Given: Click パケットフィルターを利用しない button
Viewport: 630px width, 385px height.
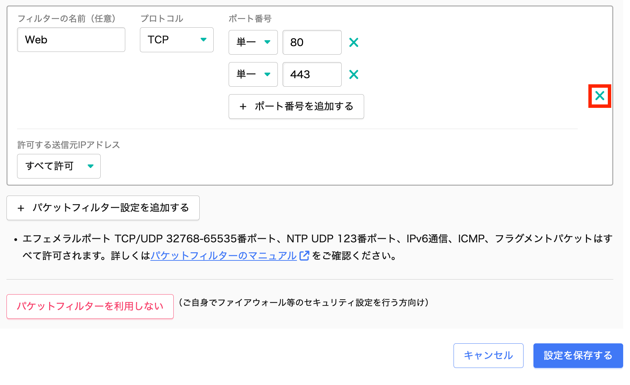Looking at the screenshot, I should [x=90, y=306].
